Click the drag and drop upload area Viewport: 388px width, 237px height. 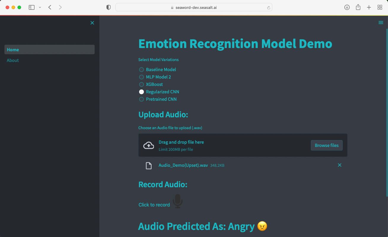243,145
